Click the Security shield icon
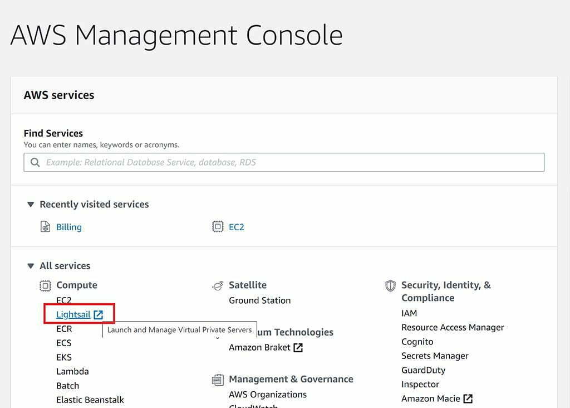The image size is (570, 408). tap(391, 285)
